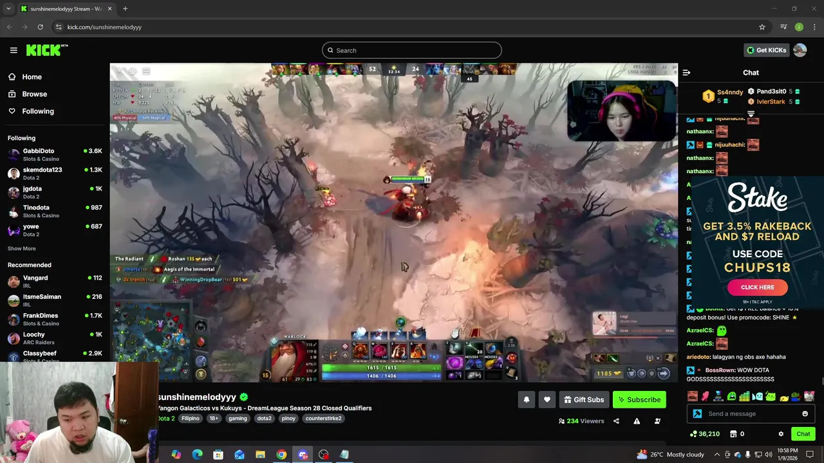
Task: View gifter IvierStark on leaderboard
Action: [x=774, y=102]
